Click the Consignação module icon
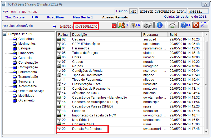Viewport: 211px width, 138px height. pos(15,63)
